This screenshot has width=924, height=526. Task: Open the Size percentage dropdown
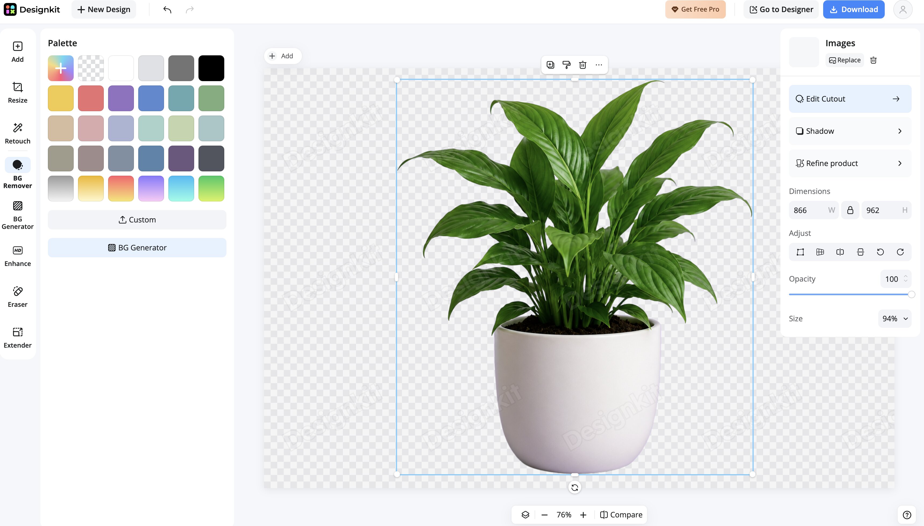(895, 319)
